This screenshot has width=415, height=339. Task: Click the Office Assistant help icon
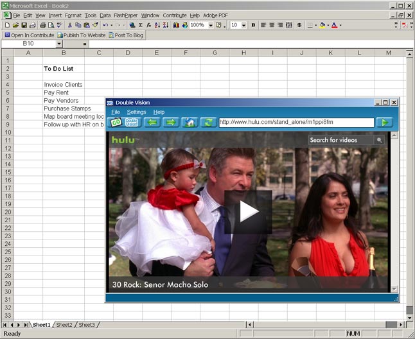(218, 25)
